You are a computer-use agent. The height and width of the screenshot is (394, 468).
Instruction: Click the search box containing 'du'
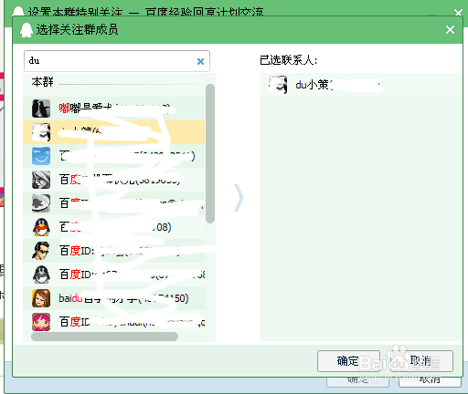pyautogui.click(x=117, y=61)
